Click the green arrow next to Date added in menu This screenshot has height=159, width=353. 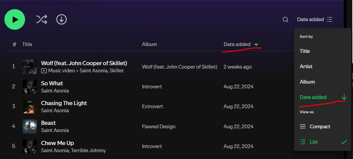(344, 97)
